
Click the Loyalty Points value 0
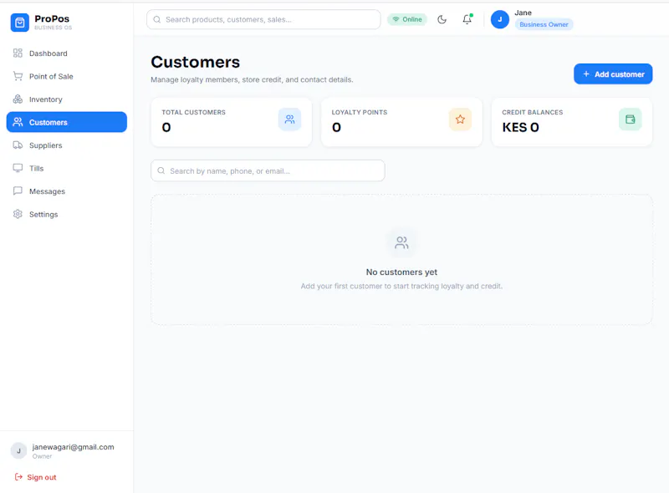[x=337, y=127]
